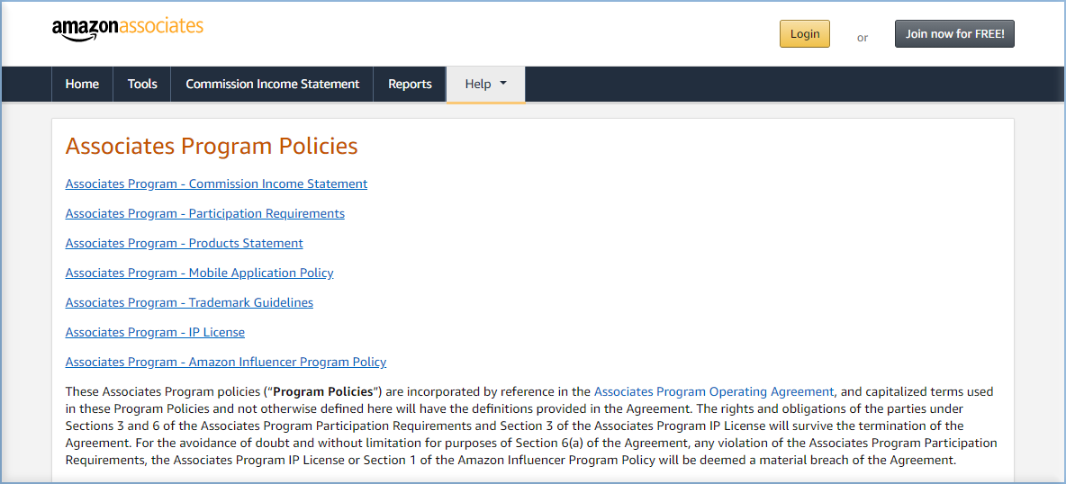Open Associates Program - IP License link
The image size is (1066, 484).
[155, 332]
